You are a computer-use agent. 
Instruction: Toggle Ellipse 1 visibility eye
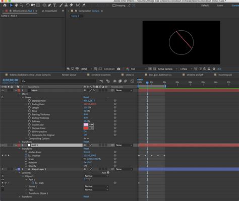click(x=3, y=176)
